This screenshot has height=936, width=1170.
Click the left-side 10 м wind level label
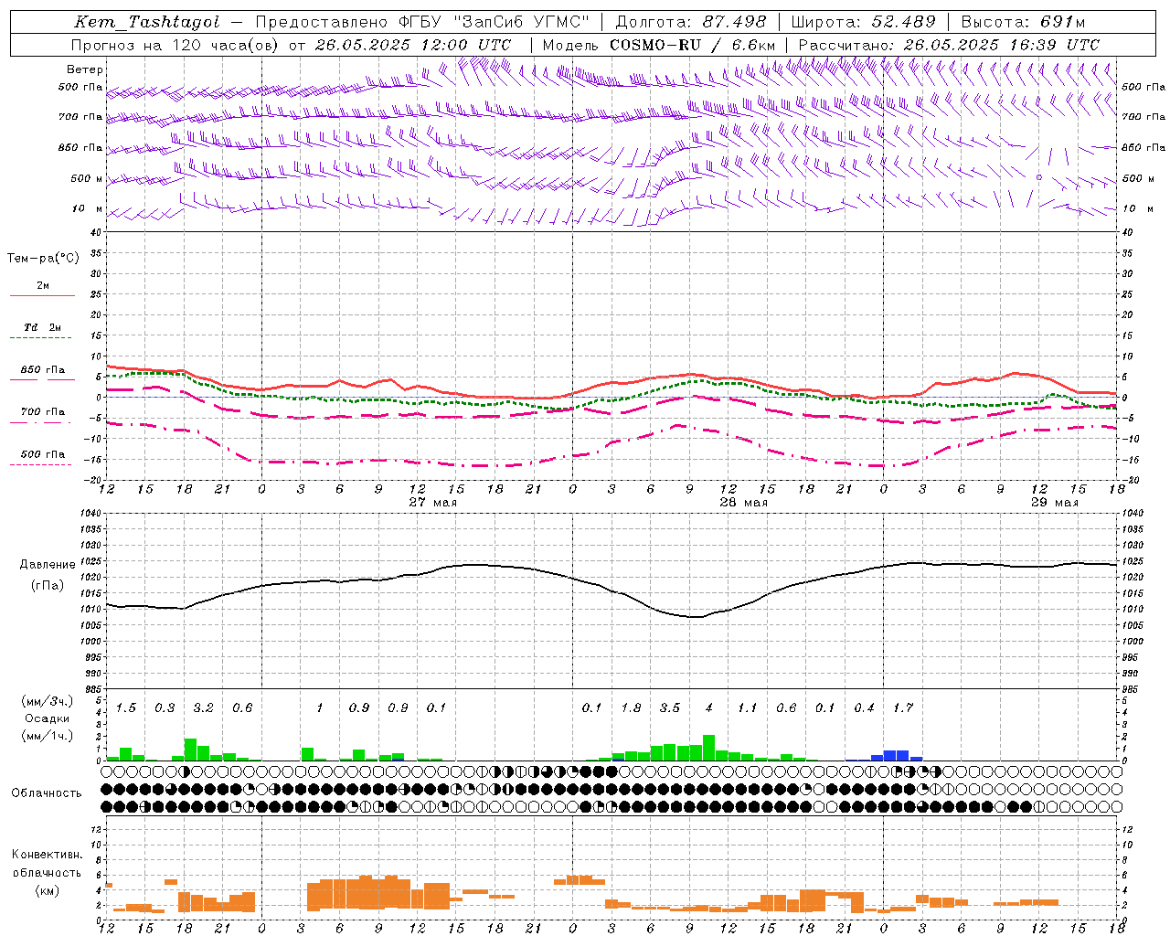pyautogui.click(x=88, y=208)
